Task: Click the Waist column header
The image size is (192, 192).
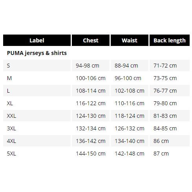Action: click(130, 40)
